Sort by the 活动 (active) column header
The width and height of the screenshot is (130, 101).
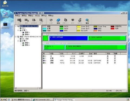click(x=109, y=53)
